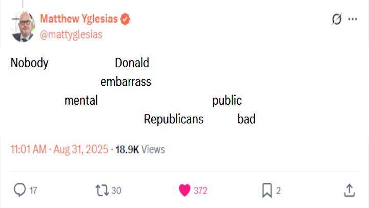Toggle the bookmark icon on the tweet

pyautogui.click(x=267, y=191)
